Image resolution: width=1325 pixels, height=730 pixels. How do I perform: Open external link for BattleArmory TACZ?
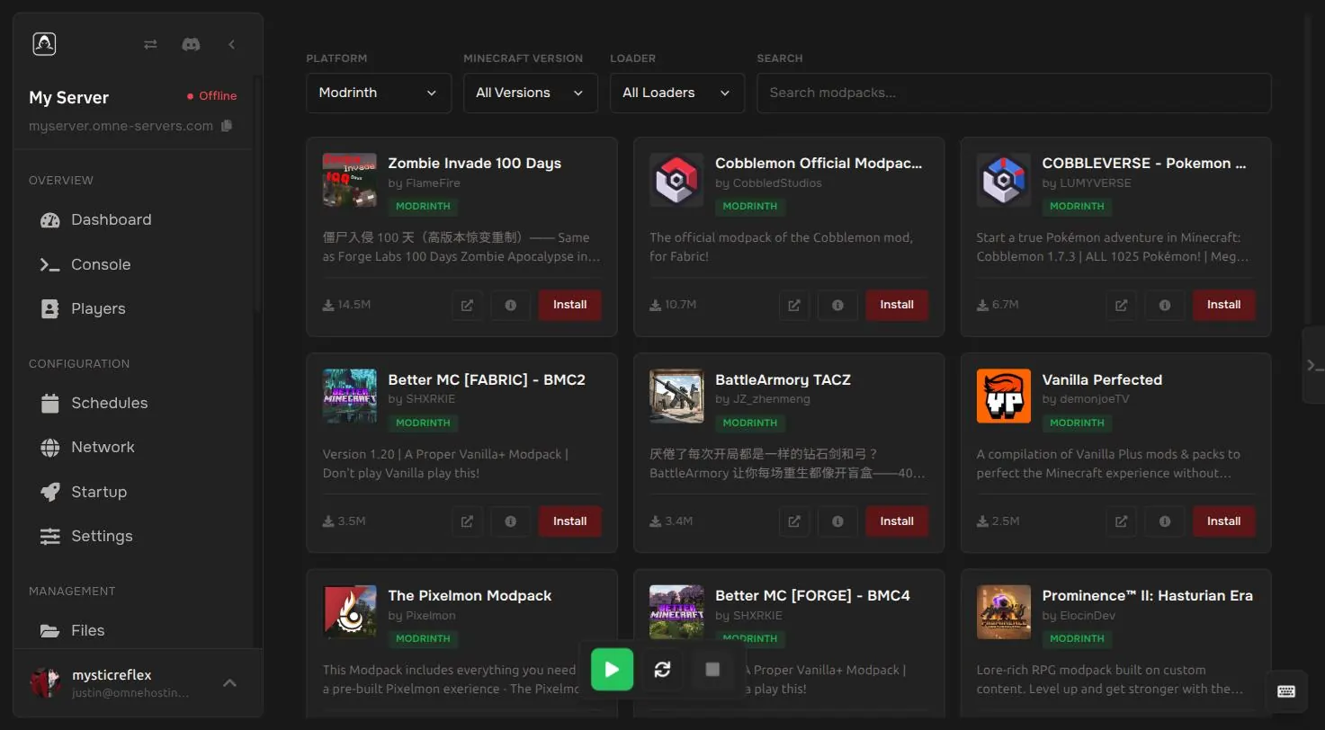click(x=794, y=521)
